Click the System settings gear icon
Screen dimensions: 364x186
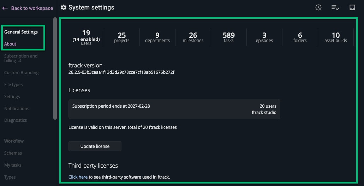click(x=64, y=7)
